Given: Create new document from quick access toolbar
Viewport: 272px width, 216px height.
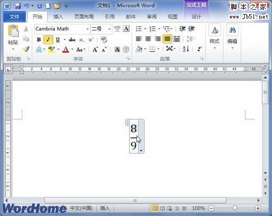Looking at the screenshot, I should 48,6.
